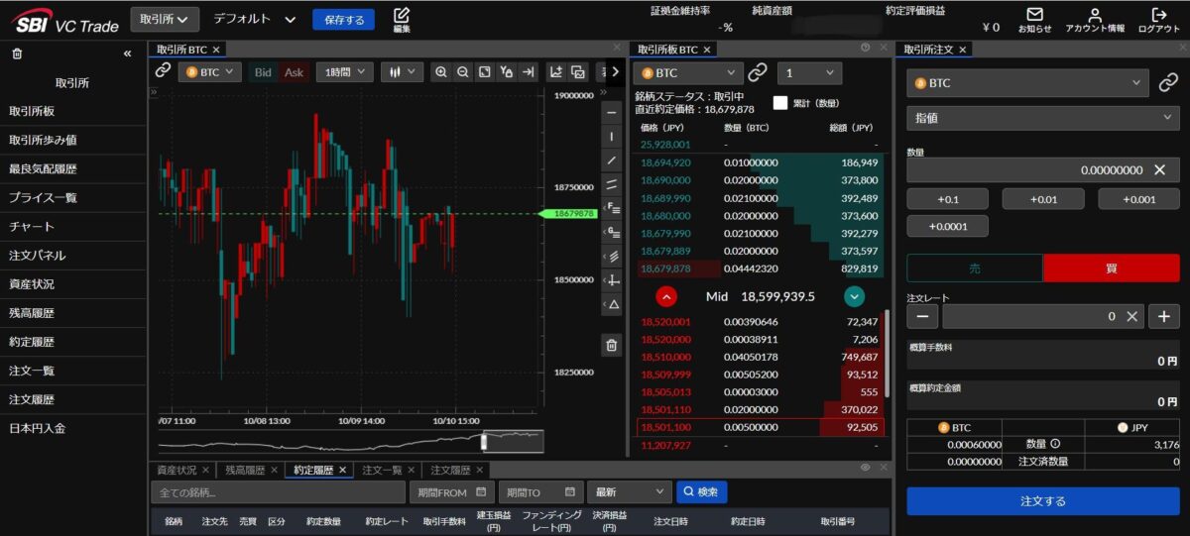
Task: Jump the chart to latest bar
Action: coord(529,72)
